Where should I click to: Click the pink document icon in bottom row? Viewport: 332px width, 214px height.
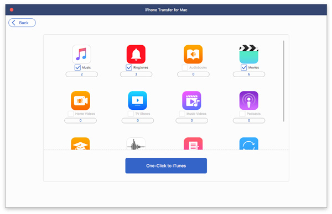tap(193, 143)
